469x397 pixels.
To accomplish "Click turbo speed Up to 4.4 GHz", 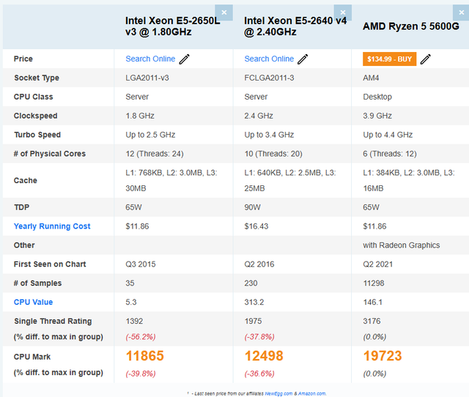I will [x=388, y=135].
